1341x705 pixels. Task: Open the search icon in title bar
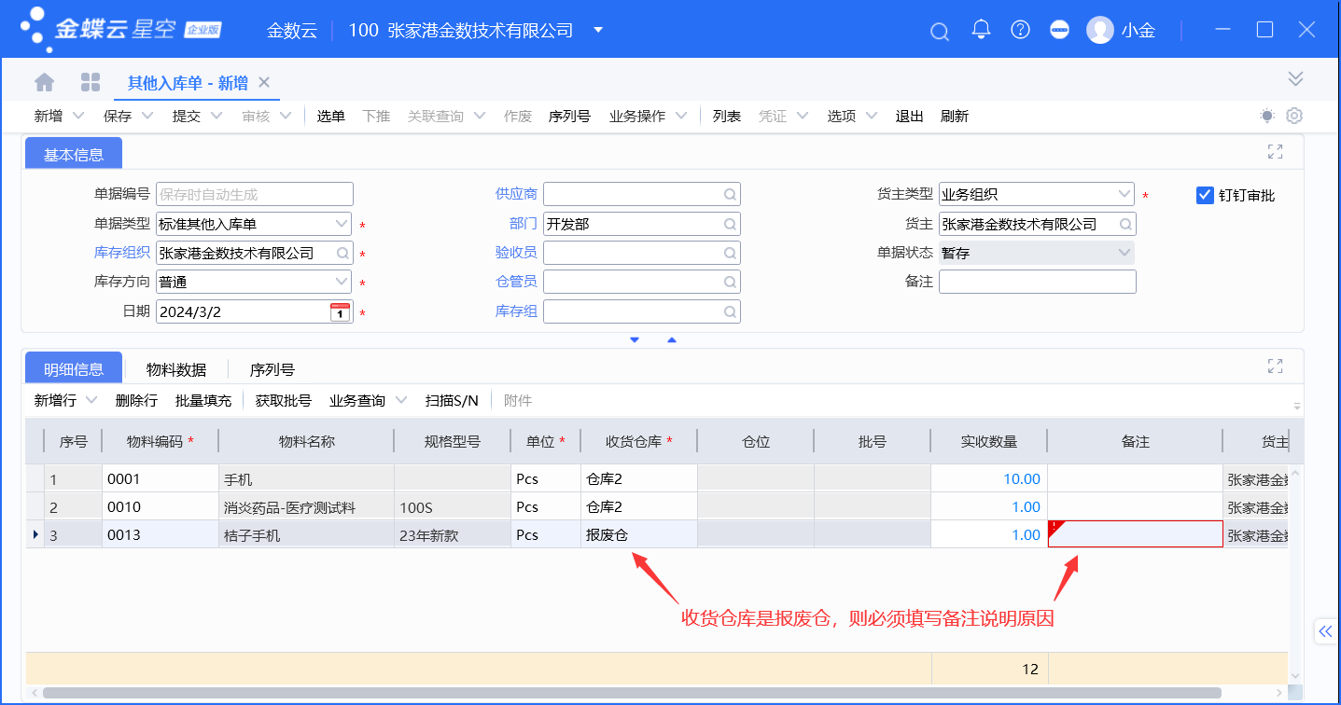[x=940, y=31]
